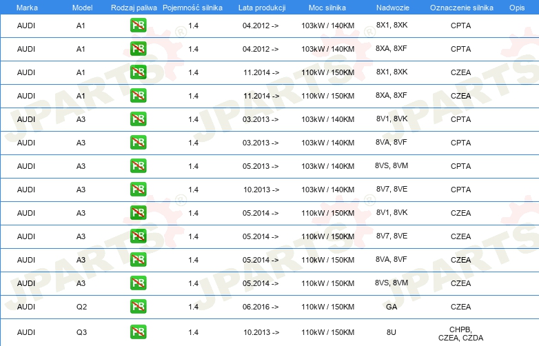The width and height of the screenshot is (539, 346).
Task: Click the Opis column header
Action: click(x=517, y=8)
